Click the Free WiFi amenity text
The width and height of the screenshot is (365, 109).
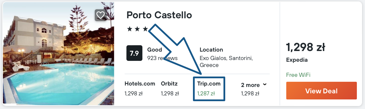click(x=298, y=75)
